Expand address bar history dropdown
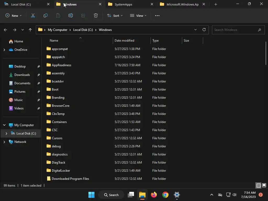Image resolution: width=268 pixels, height=201 pixels. [196, 30]
